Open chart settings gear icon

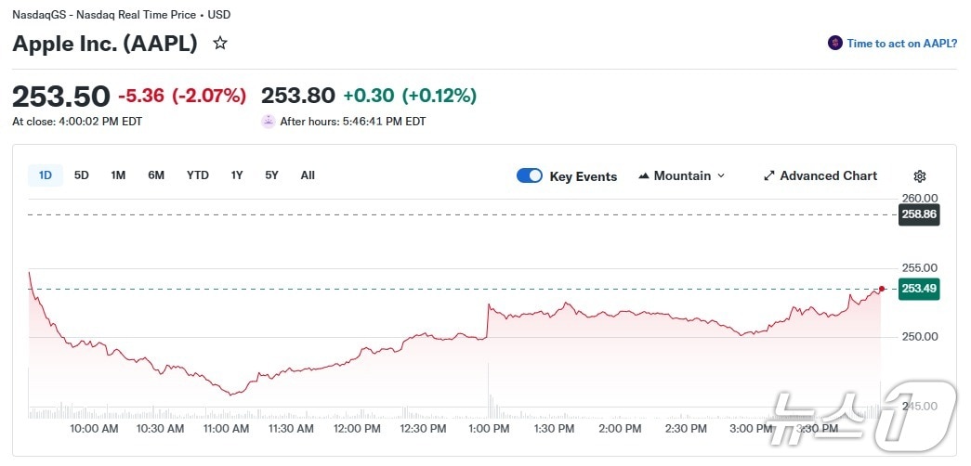click(920, 176)
